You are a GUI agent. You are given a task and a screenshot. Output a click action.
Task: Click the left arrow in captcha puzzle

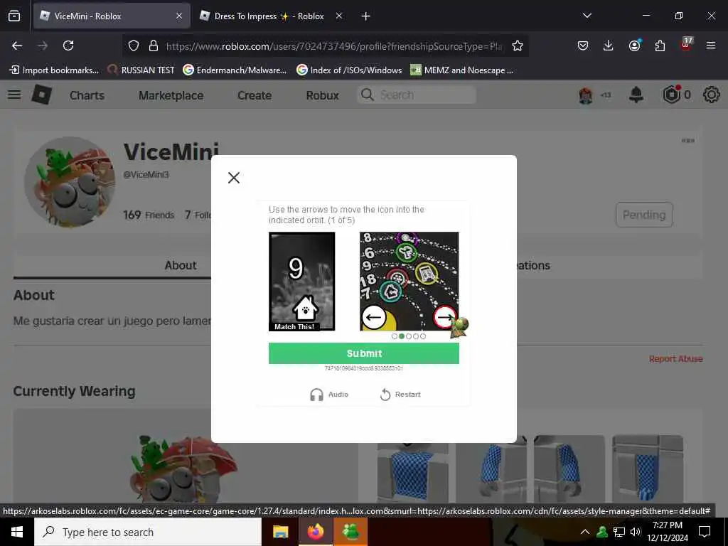click(x=374, y=318)
